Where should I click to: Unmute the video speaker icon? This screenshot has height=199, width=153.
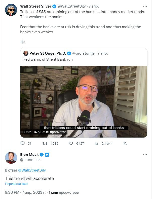point(22,42)
